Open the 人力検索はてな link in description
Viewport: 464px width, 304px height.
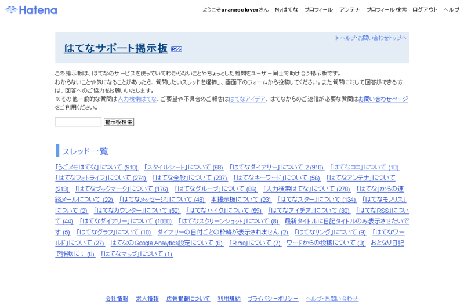coord(137,99)
